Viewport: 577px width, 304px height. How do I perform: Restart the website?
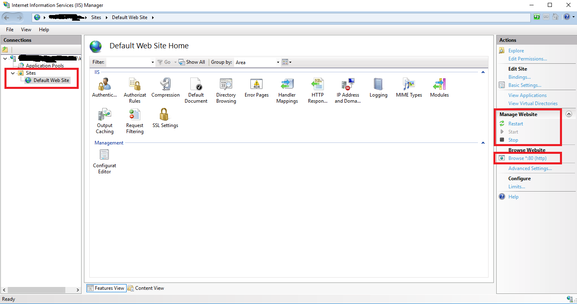pos(516,124)
